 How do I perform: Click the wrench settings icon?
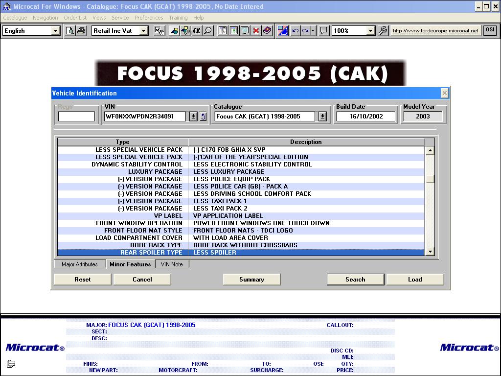383,31
